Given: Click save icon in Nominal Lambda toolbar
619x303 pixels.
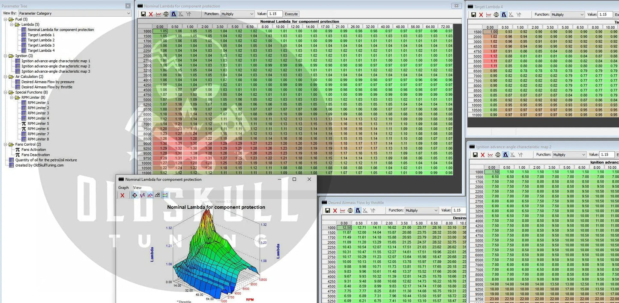Looking at the screenshot, I should pyautogui.click(x=143, y=14).
